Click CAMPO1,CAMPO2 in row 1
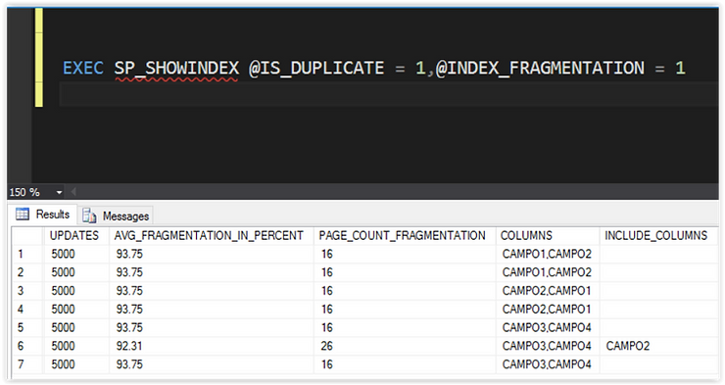This screenshot has width=725, height=385. coord(547,254)
